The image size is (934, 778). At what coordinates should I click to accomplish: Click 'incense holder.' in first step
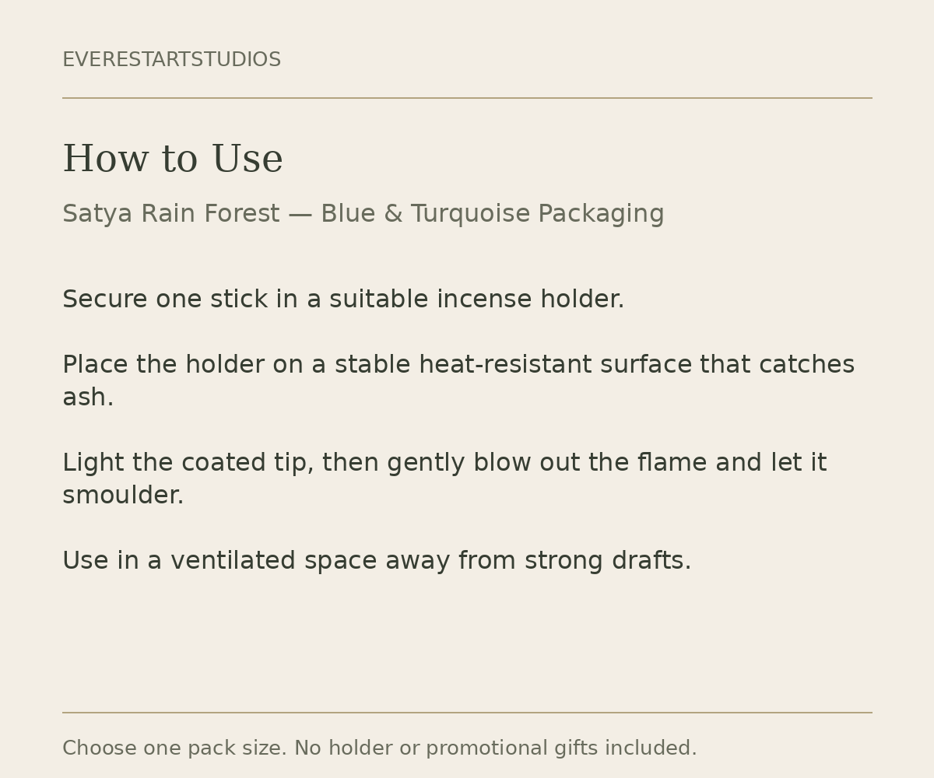coord(531,300)
